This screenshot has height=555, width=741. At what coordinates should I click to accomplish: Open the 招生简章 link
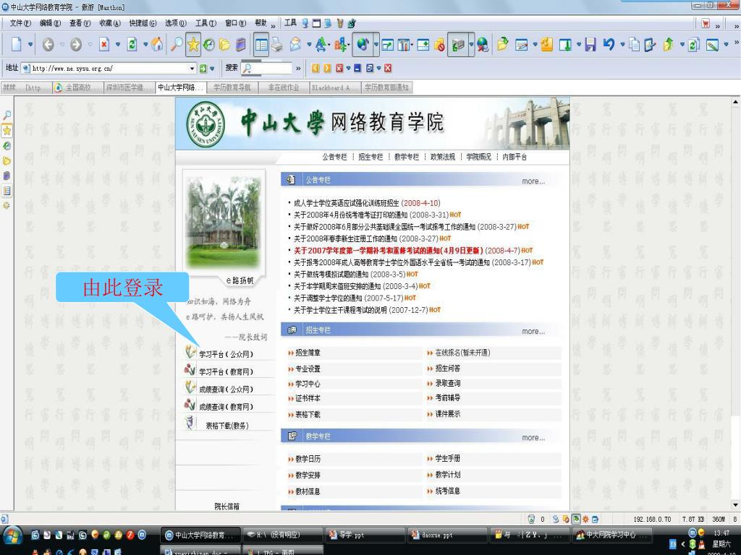point(308,353)
